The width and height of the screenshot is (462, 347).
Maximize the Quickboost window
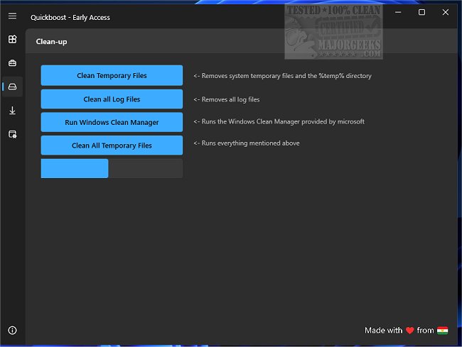(x=421, y=12)
